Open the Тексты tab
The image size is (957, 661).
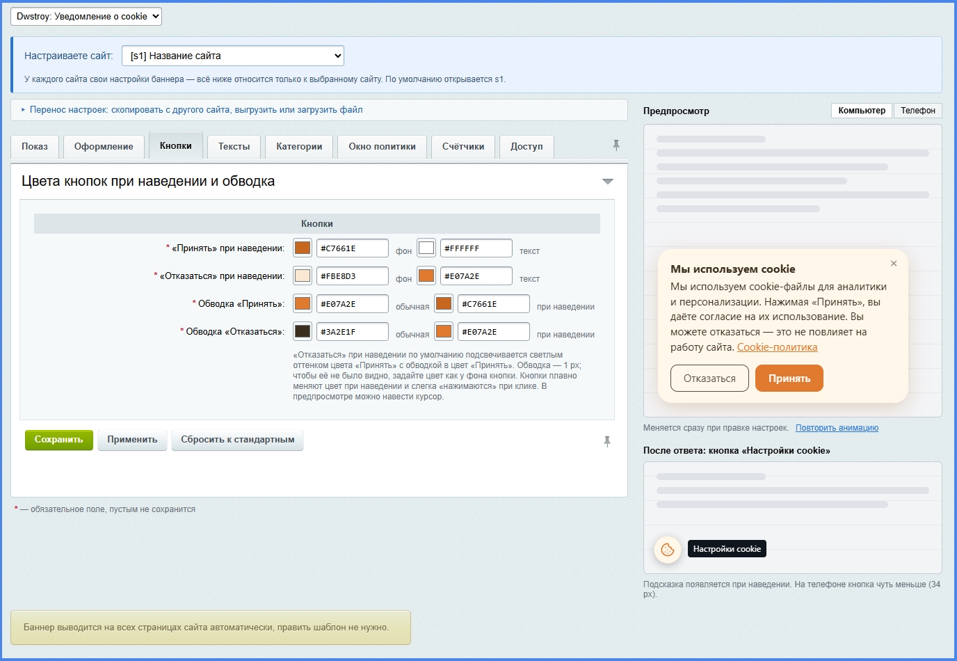click(234, 147)
